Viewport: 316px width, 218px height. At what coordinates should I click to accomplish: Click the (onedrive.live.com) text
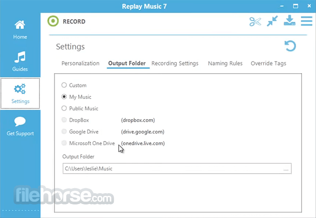click(x=143, y=143)
